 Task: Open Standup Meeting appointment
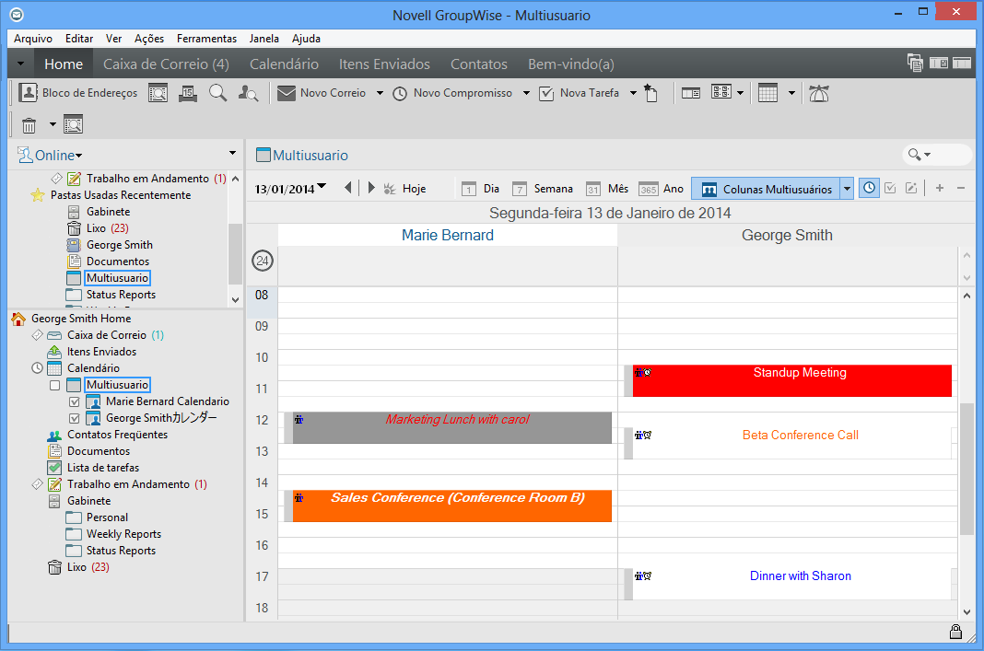pyautogui.click(x=792, y=380)
